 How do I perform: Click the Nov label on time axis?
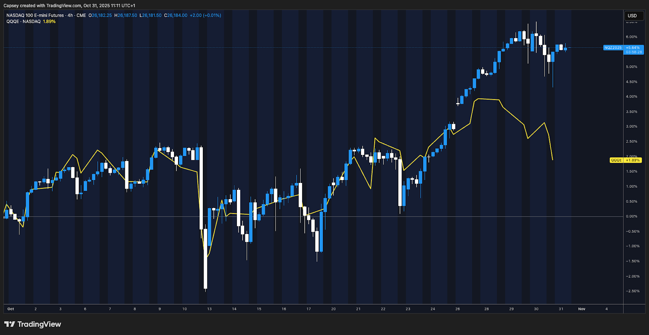click(x=582, y=309)
